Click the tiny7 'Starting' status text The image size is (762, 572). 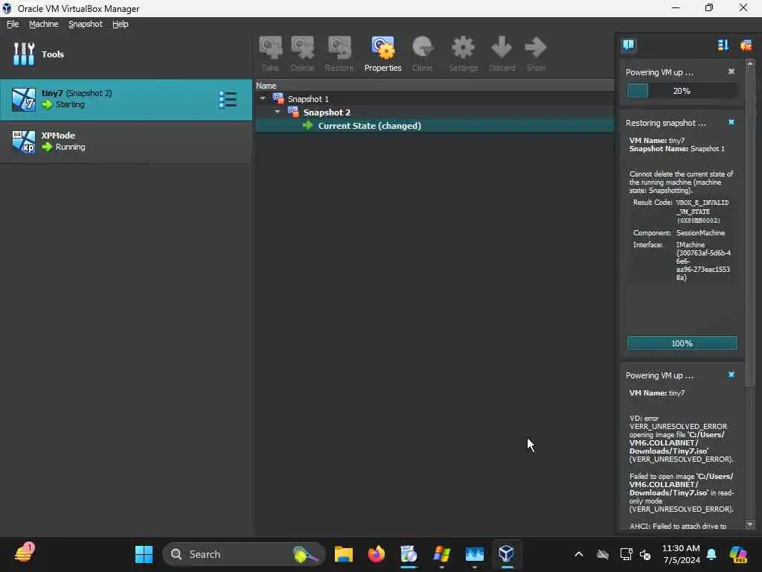(x=70, y=104)
